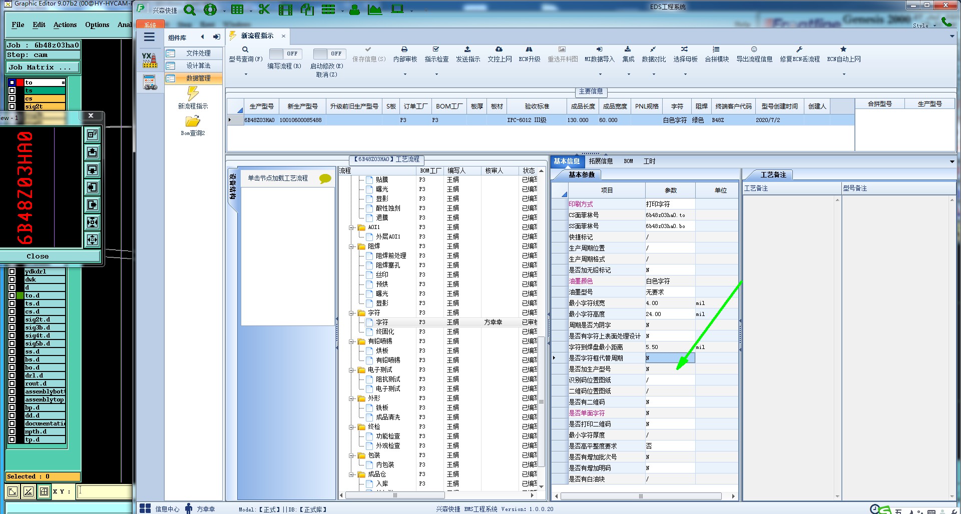Click the green scissors quick-access icon

coord(264,9)
